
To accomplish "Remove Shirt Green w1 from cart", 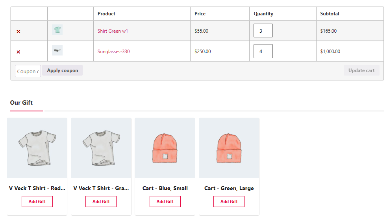I will (x=19, y=31).
